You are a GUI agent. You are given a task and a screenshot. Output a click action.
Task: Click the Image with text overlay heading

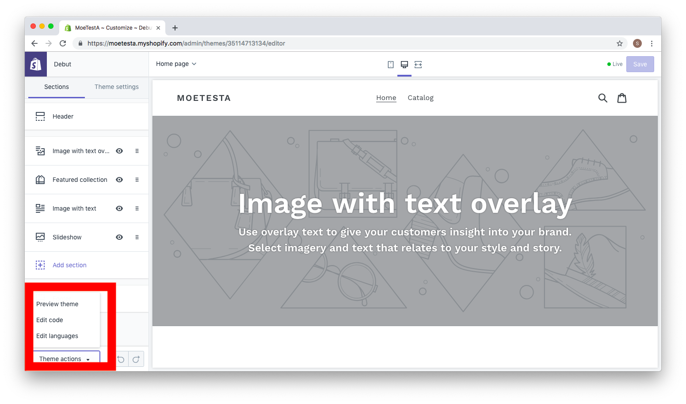pyautogui.click(x=405, y=204)
